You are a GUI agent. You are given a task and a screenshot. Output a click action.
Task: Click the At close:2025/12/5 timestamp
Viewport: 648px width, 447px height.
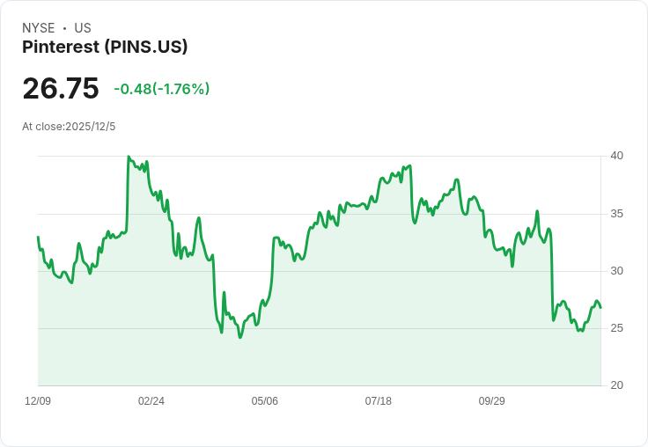point(69,126)
